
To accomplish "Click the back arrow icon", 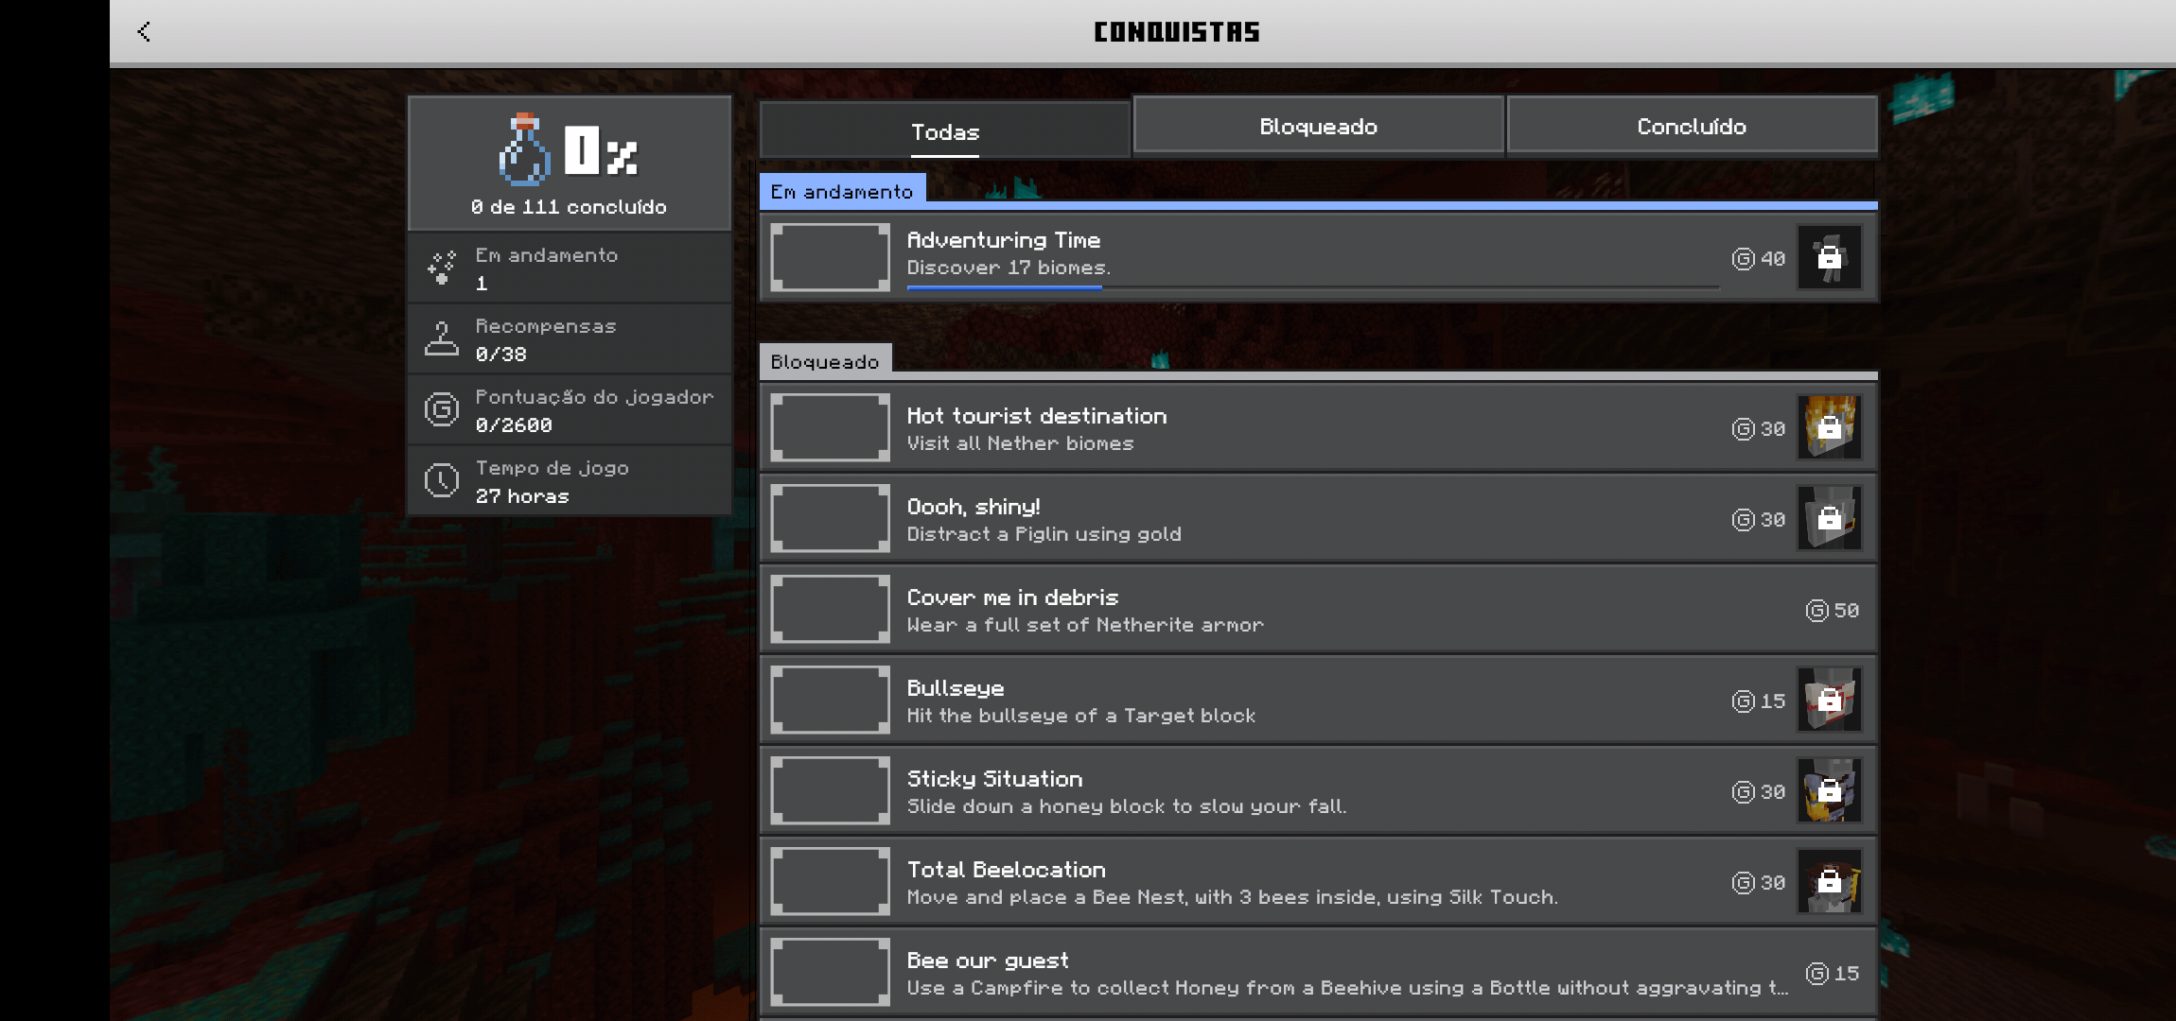I will tap(144, 32).
